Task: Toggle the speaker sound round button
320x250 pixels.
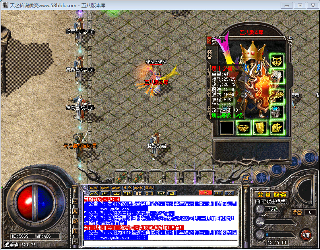Action: (310, 157)
